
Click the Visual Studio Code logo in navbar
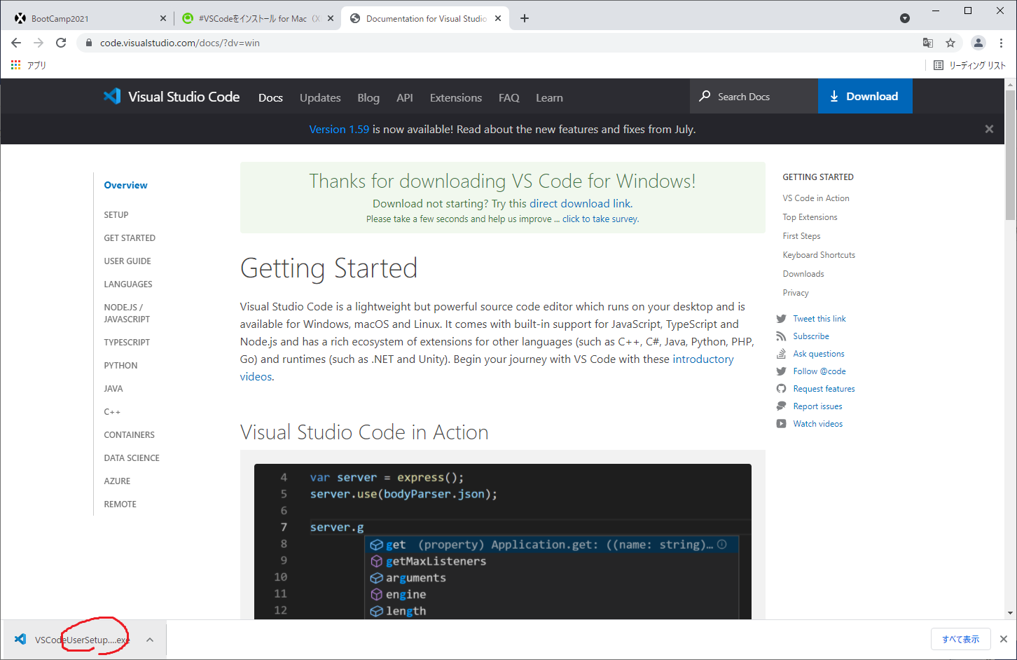pos(112,97)
